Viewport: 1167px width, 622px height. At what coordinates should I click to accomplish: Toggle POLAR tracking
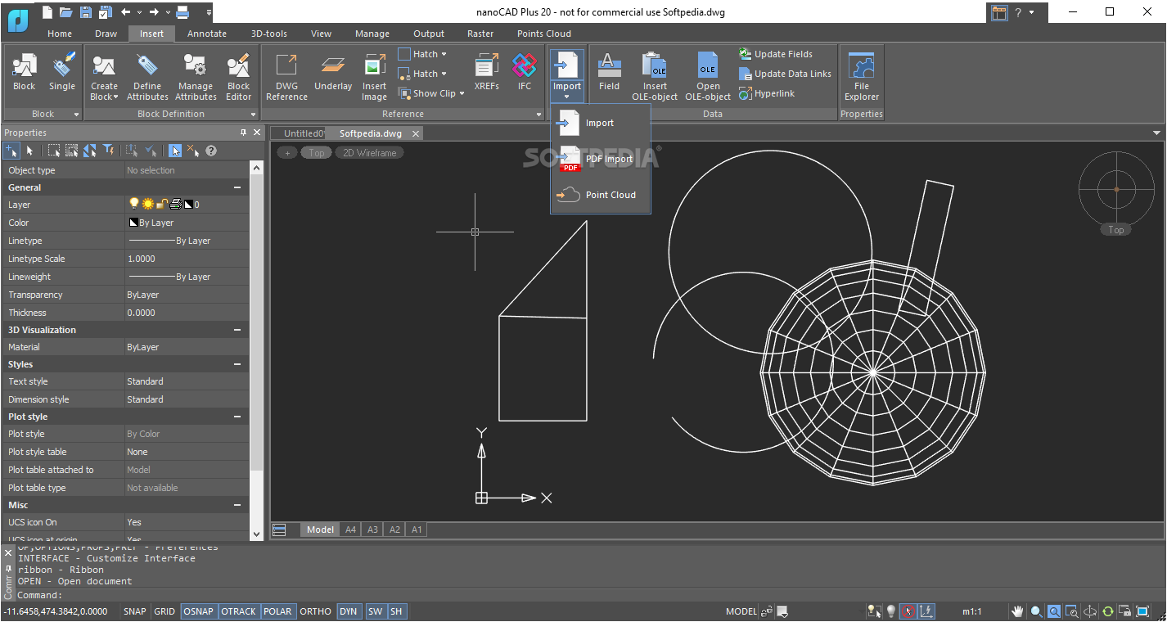click(x=277, y=611)
